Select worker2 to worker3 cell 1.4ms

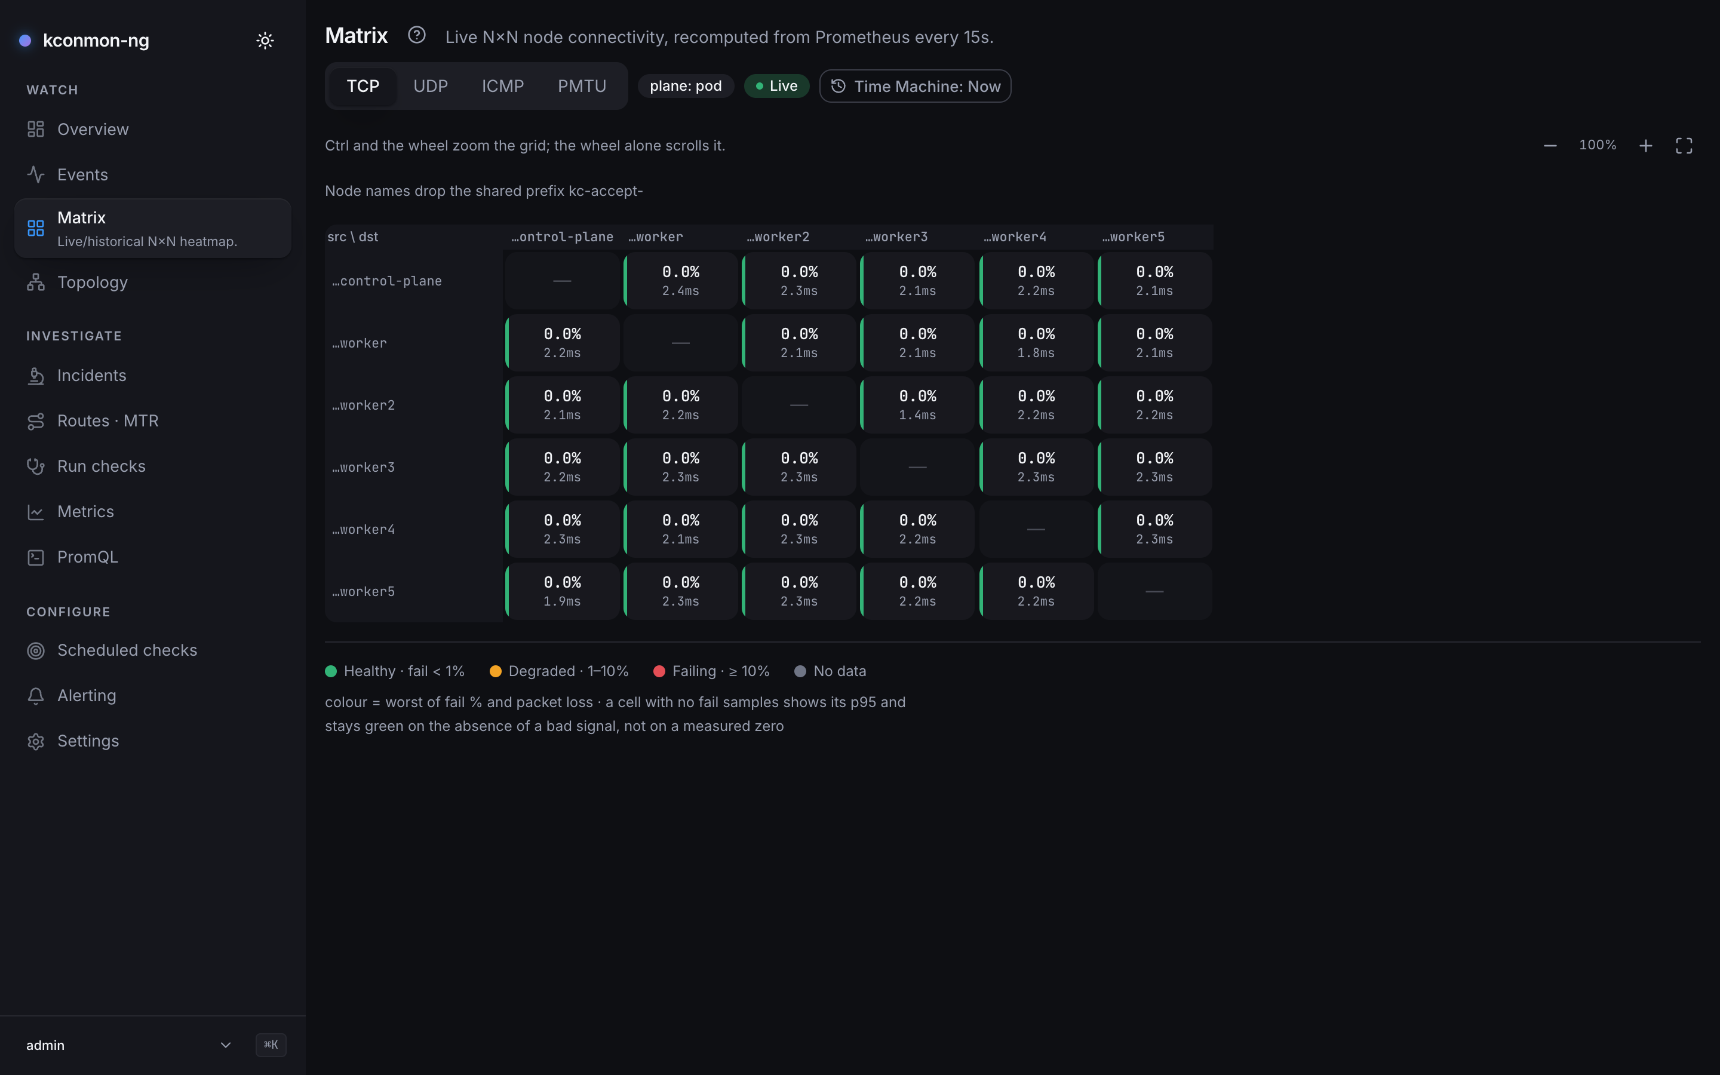tap(917, 406)
